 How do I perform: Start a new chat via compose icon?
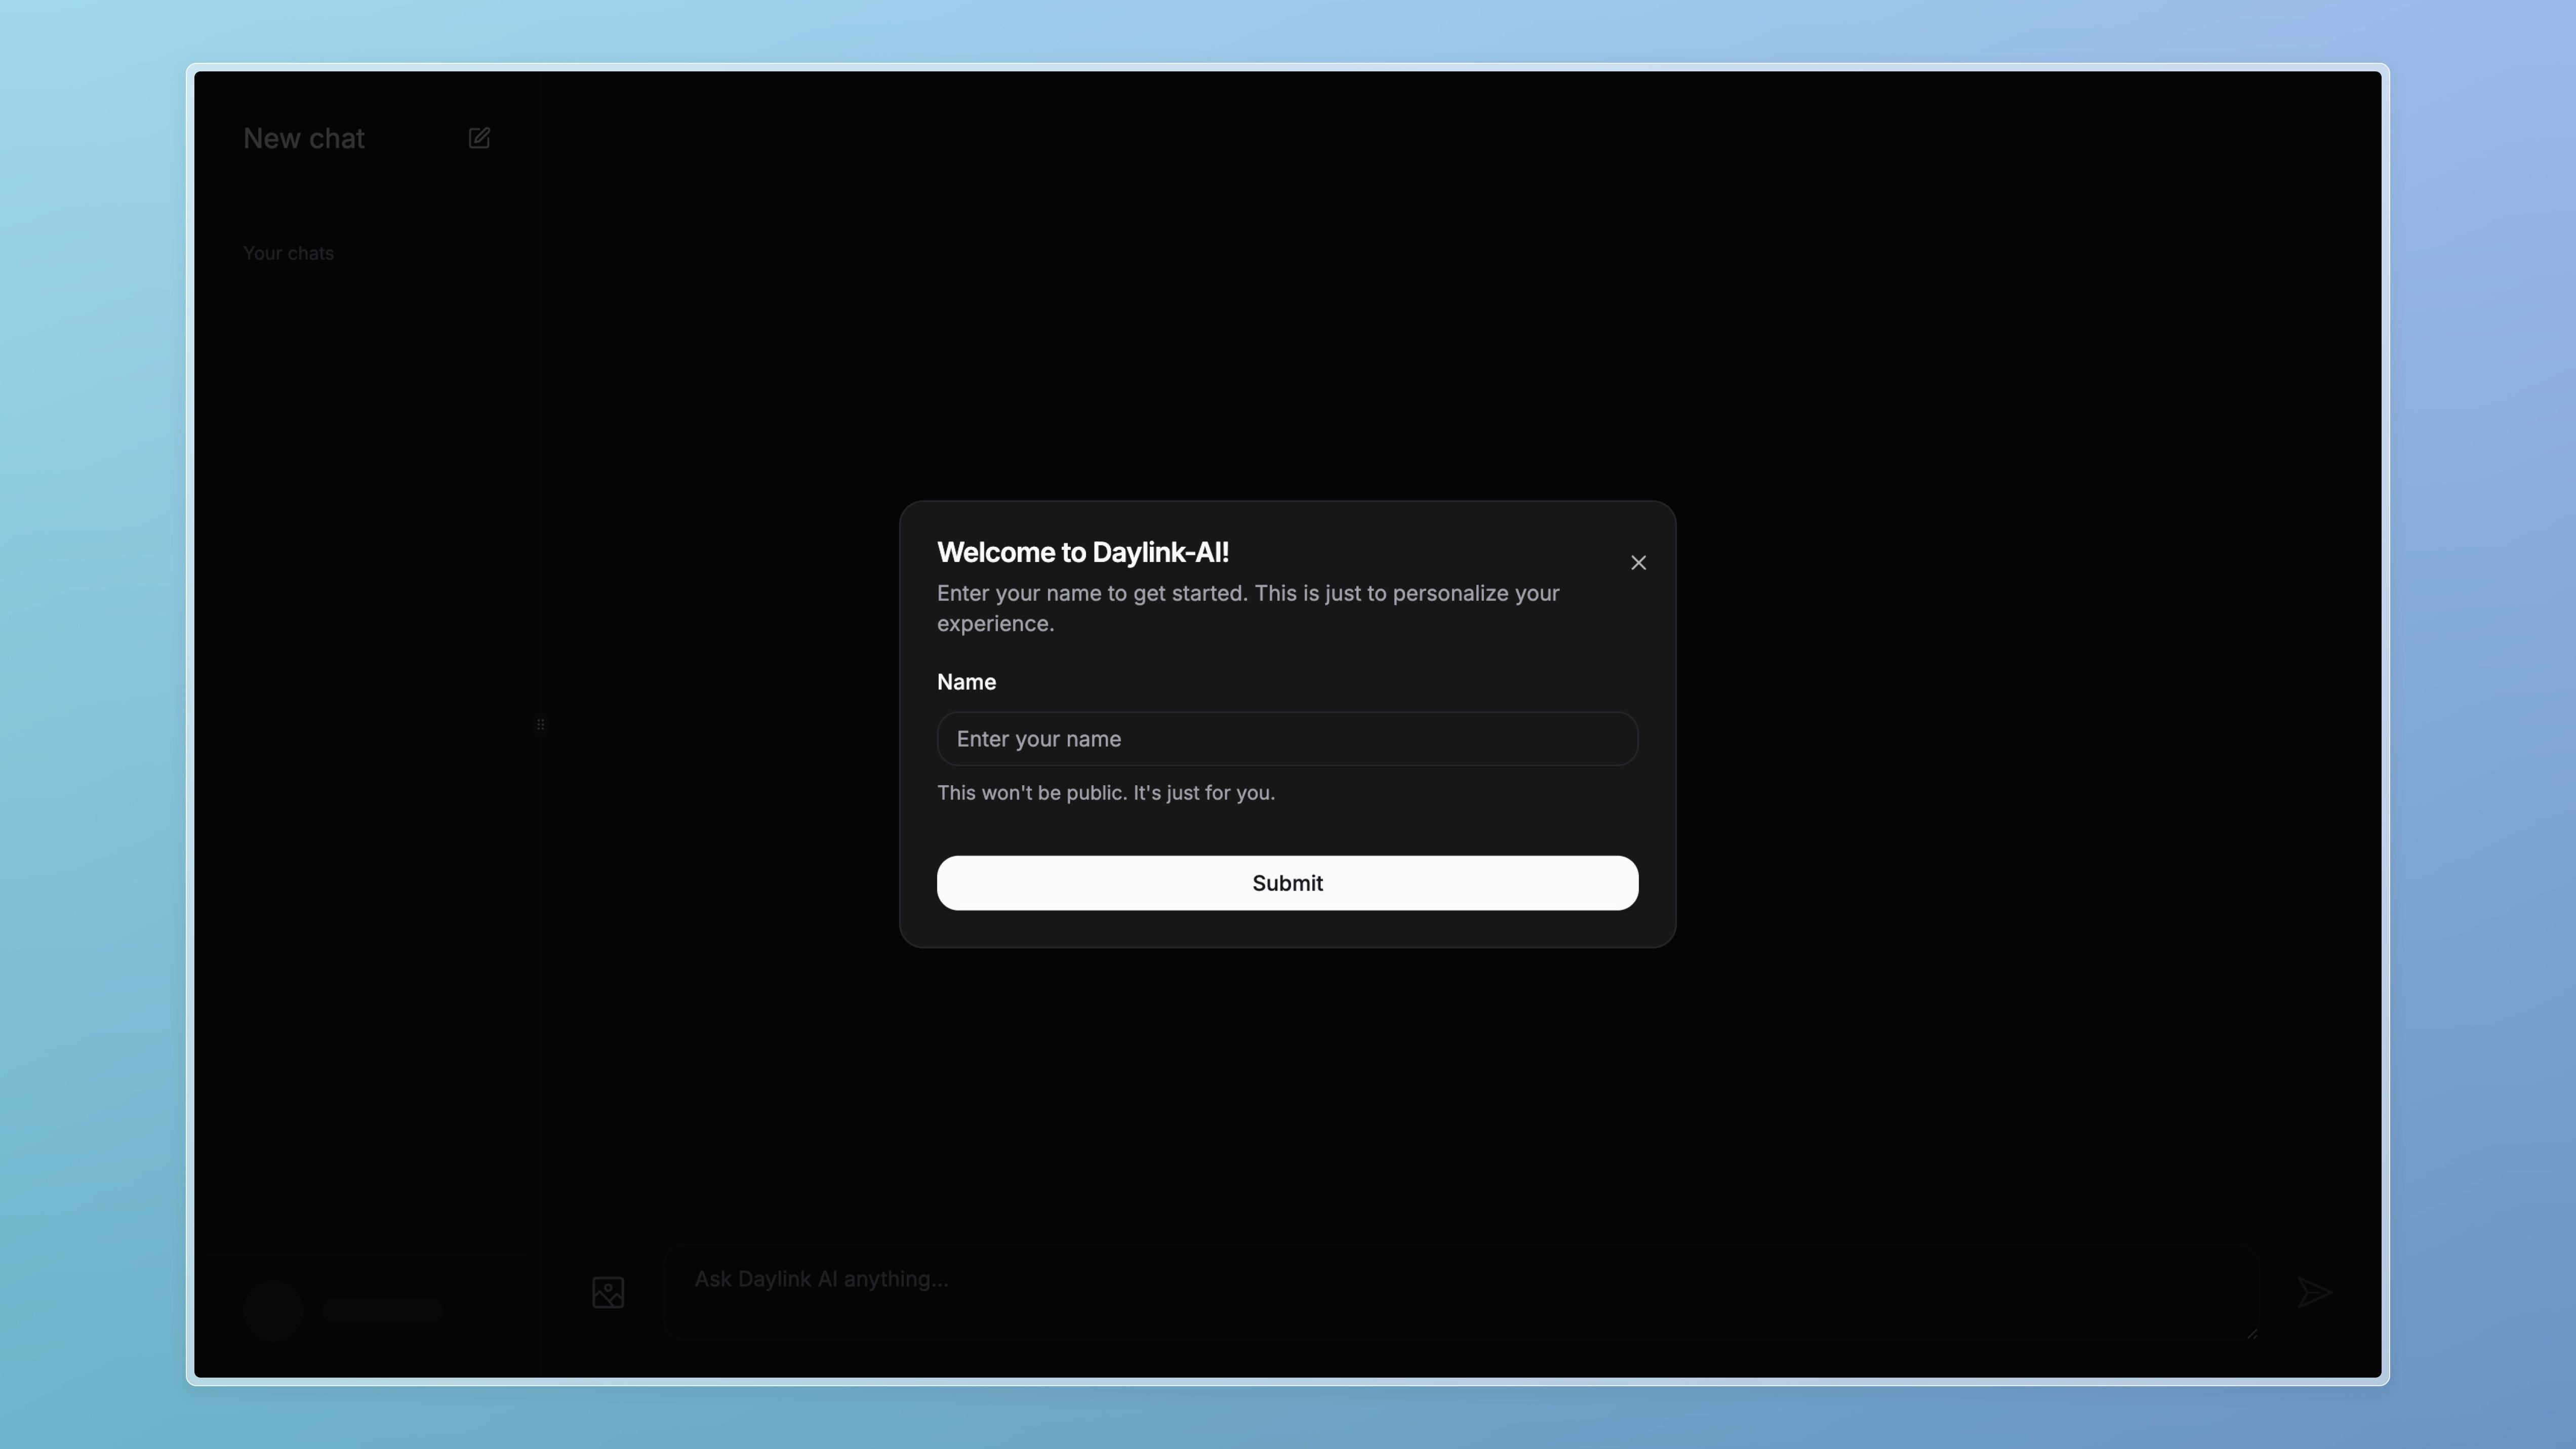click(479, 138)
